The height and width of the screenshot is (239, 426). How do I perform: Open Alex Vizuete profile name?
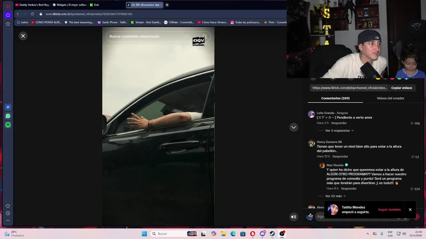click(335, 165)
